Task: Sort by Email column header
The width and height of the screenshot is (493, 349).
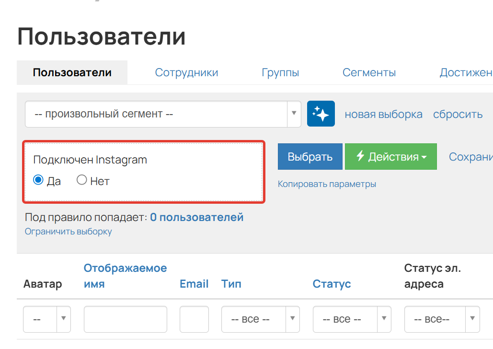Action: click(x=194, y=284)
